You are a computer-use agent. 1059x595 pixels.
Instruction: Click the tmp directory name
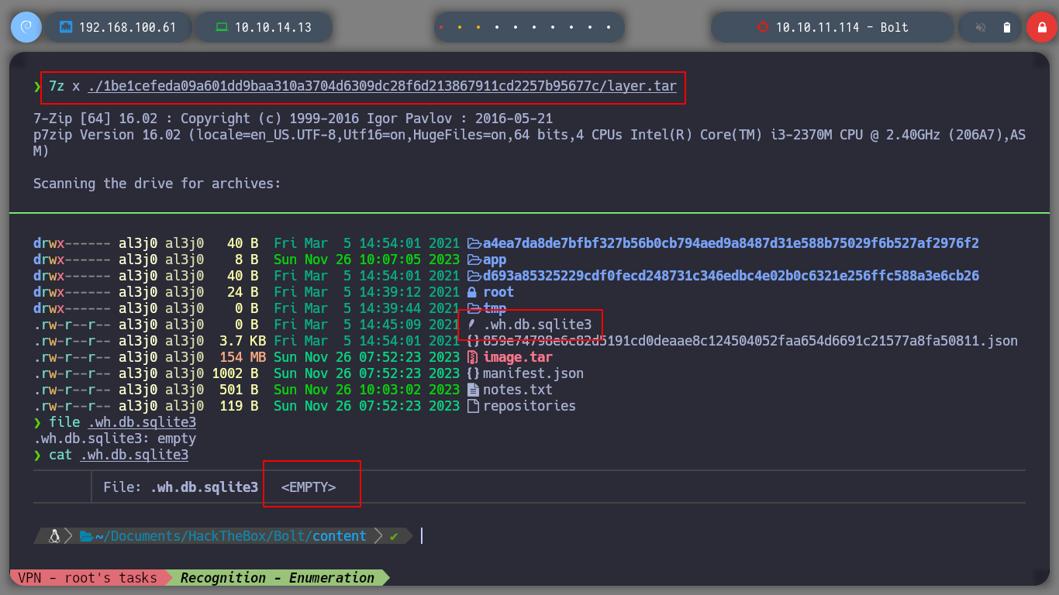[495, 308]
